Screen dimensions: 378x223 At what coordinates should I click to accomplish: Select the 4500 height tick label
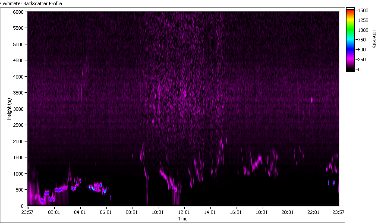(18, 60)
